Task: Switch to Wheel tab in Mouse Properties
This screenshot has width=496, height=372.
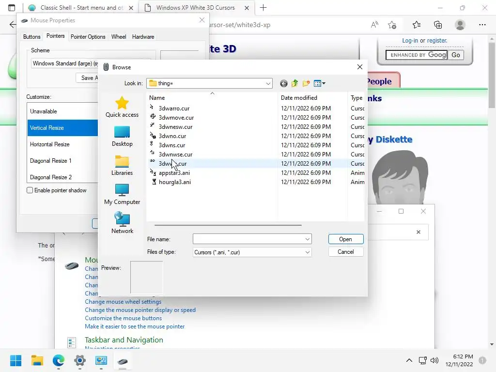Action: [x=119, y=37]
